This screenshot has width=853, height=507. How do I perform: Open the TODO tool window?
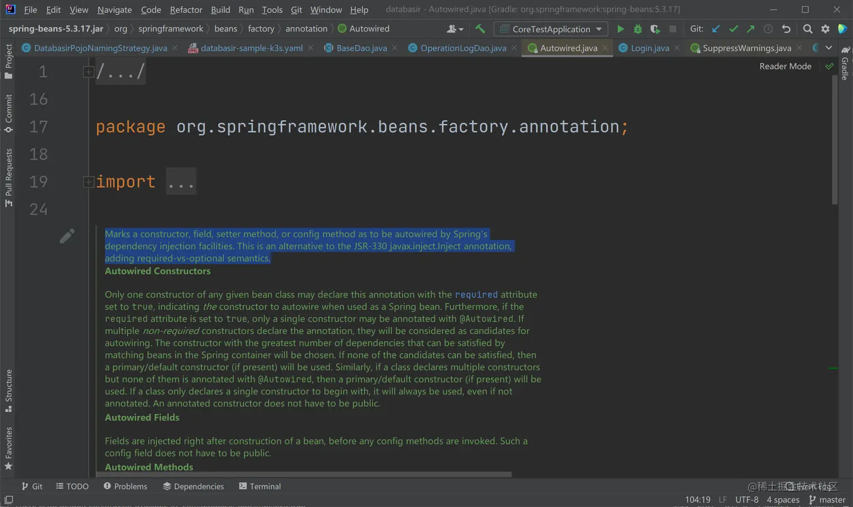(x=72, y=486)
